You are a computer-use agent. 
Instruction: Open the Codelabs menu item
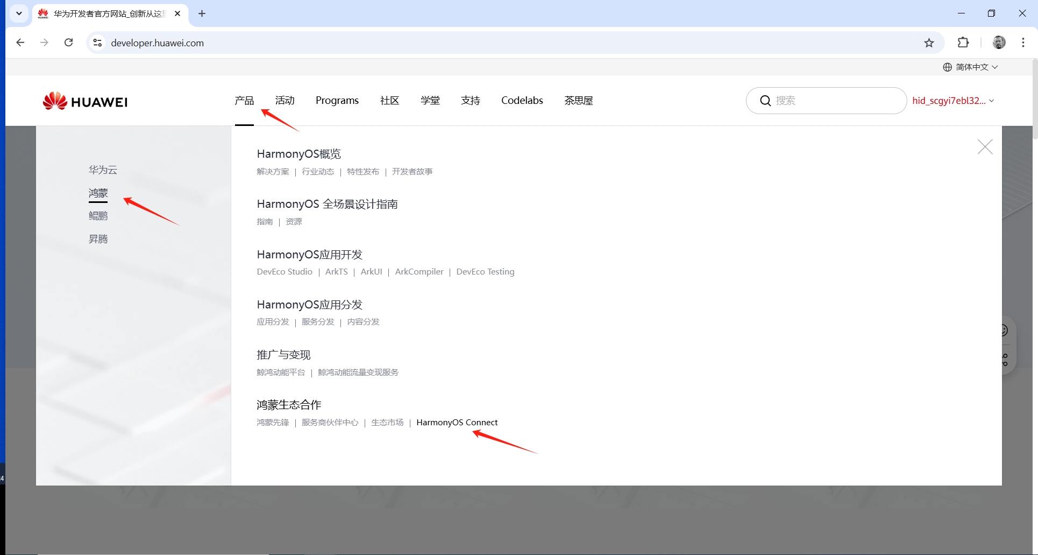(x=522, y=101)
